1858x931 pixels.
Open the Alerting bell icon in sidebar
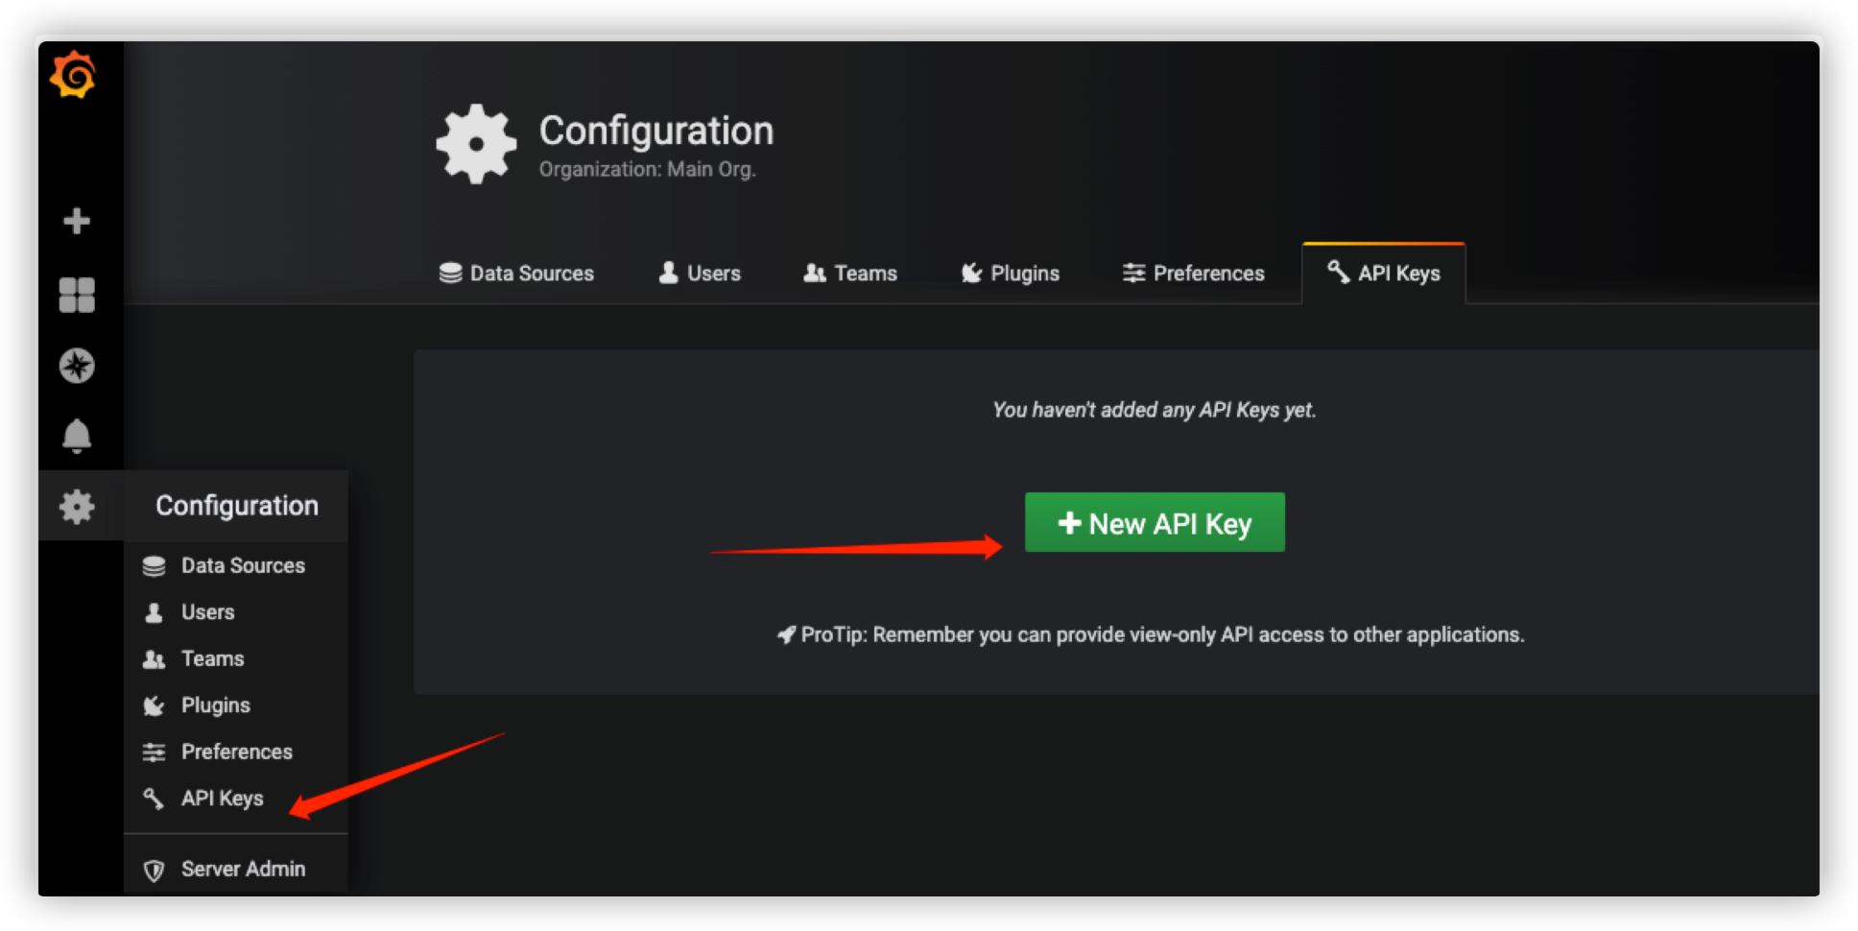point(77,436)
